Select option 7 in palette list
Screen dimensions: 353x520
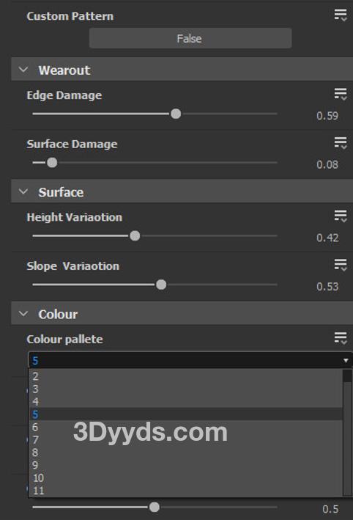pos(186,440)
